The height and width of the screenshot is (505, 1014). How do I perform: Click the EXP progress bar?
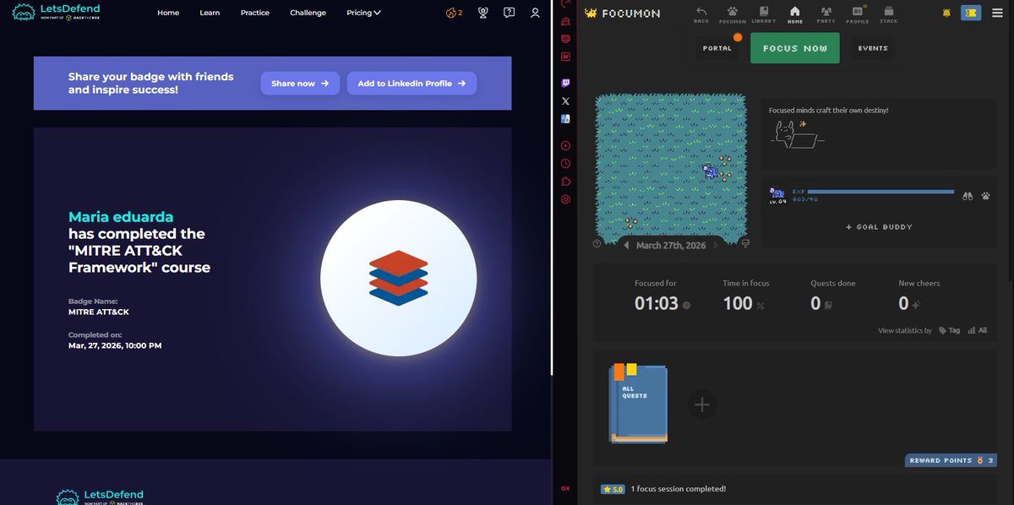pos(881,192)
